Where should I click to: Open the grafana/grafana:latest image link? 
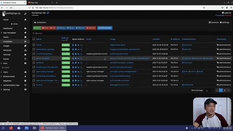point(119,54)
